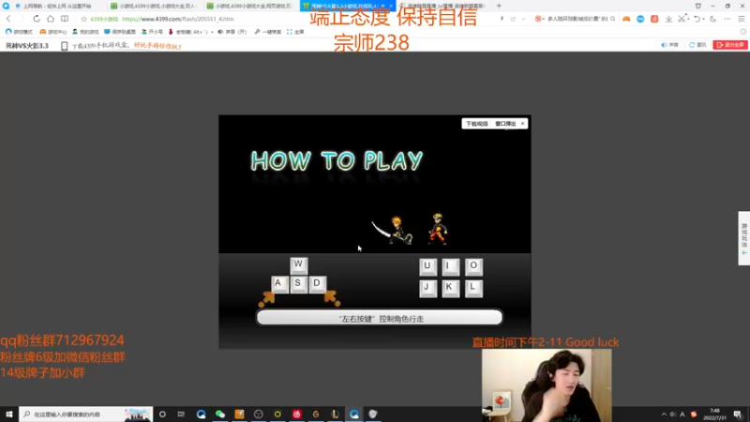Click the K key in the tutorial
This screenshot has width=750, height=422.
tap(450, 289)
